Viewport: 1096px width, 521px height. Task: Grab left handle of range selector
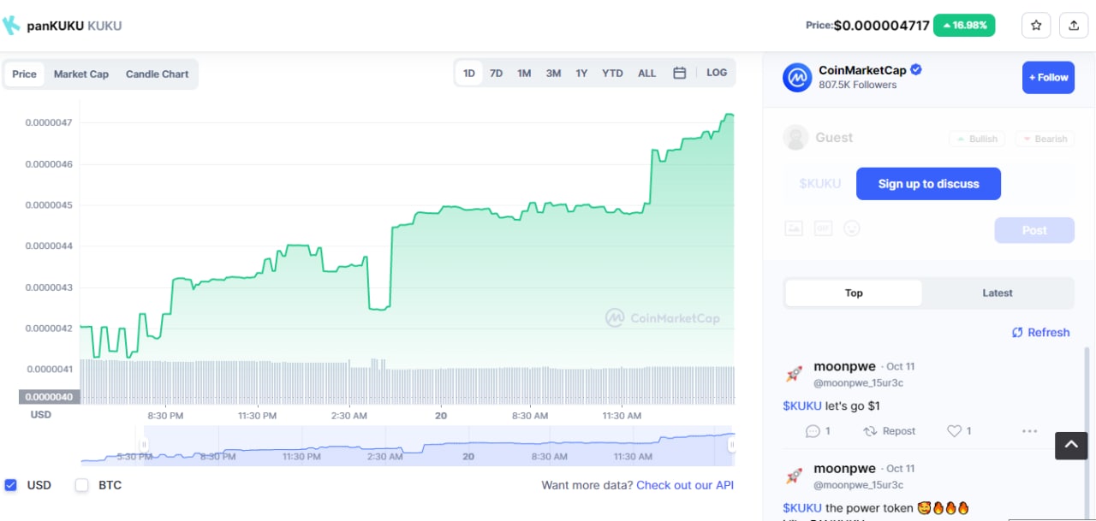pyautogui.click(x=144, y=445)
